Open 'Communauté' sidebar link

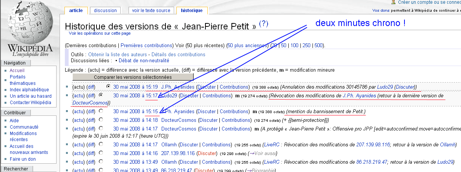24,127
